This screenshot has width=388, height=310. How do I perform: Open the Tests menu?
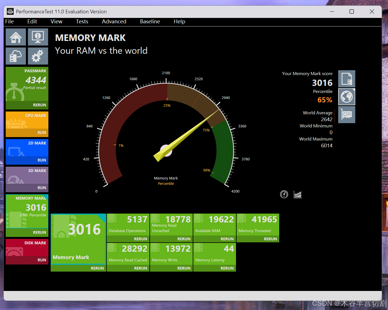(82, 21)
